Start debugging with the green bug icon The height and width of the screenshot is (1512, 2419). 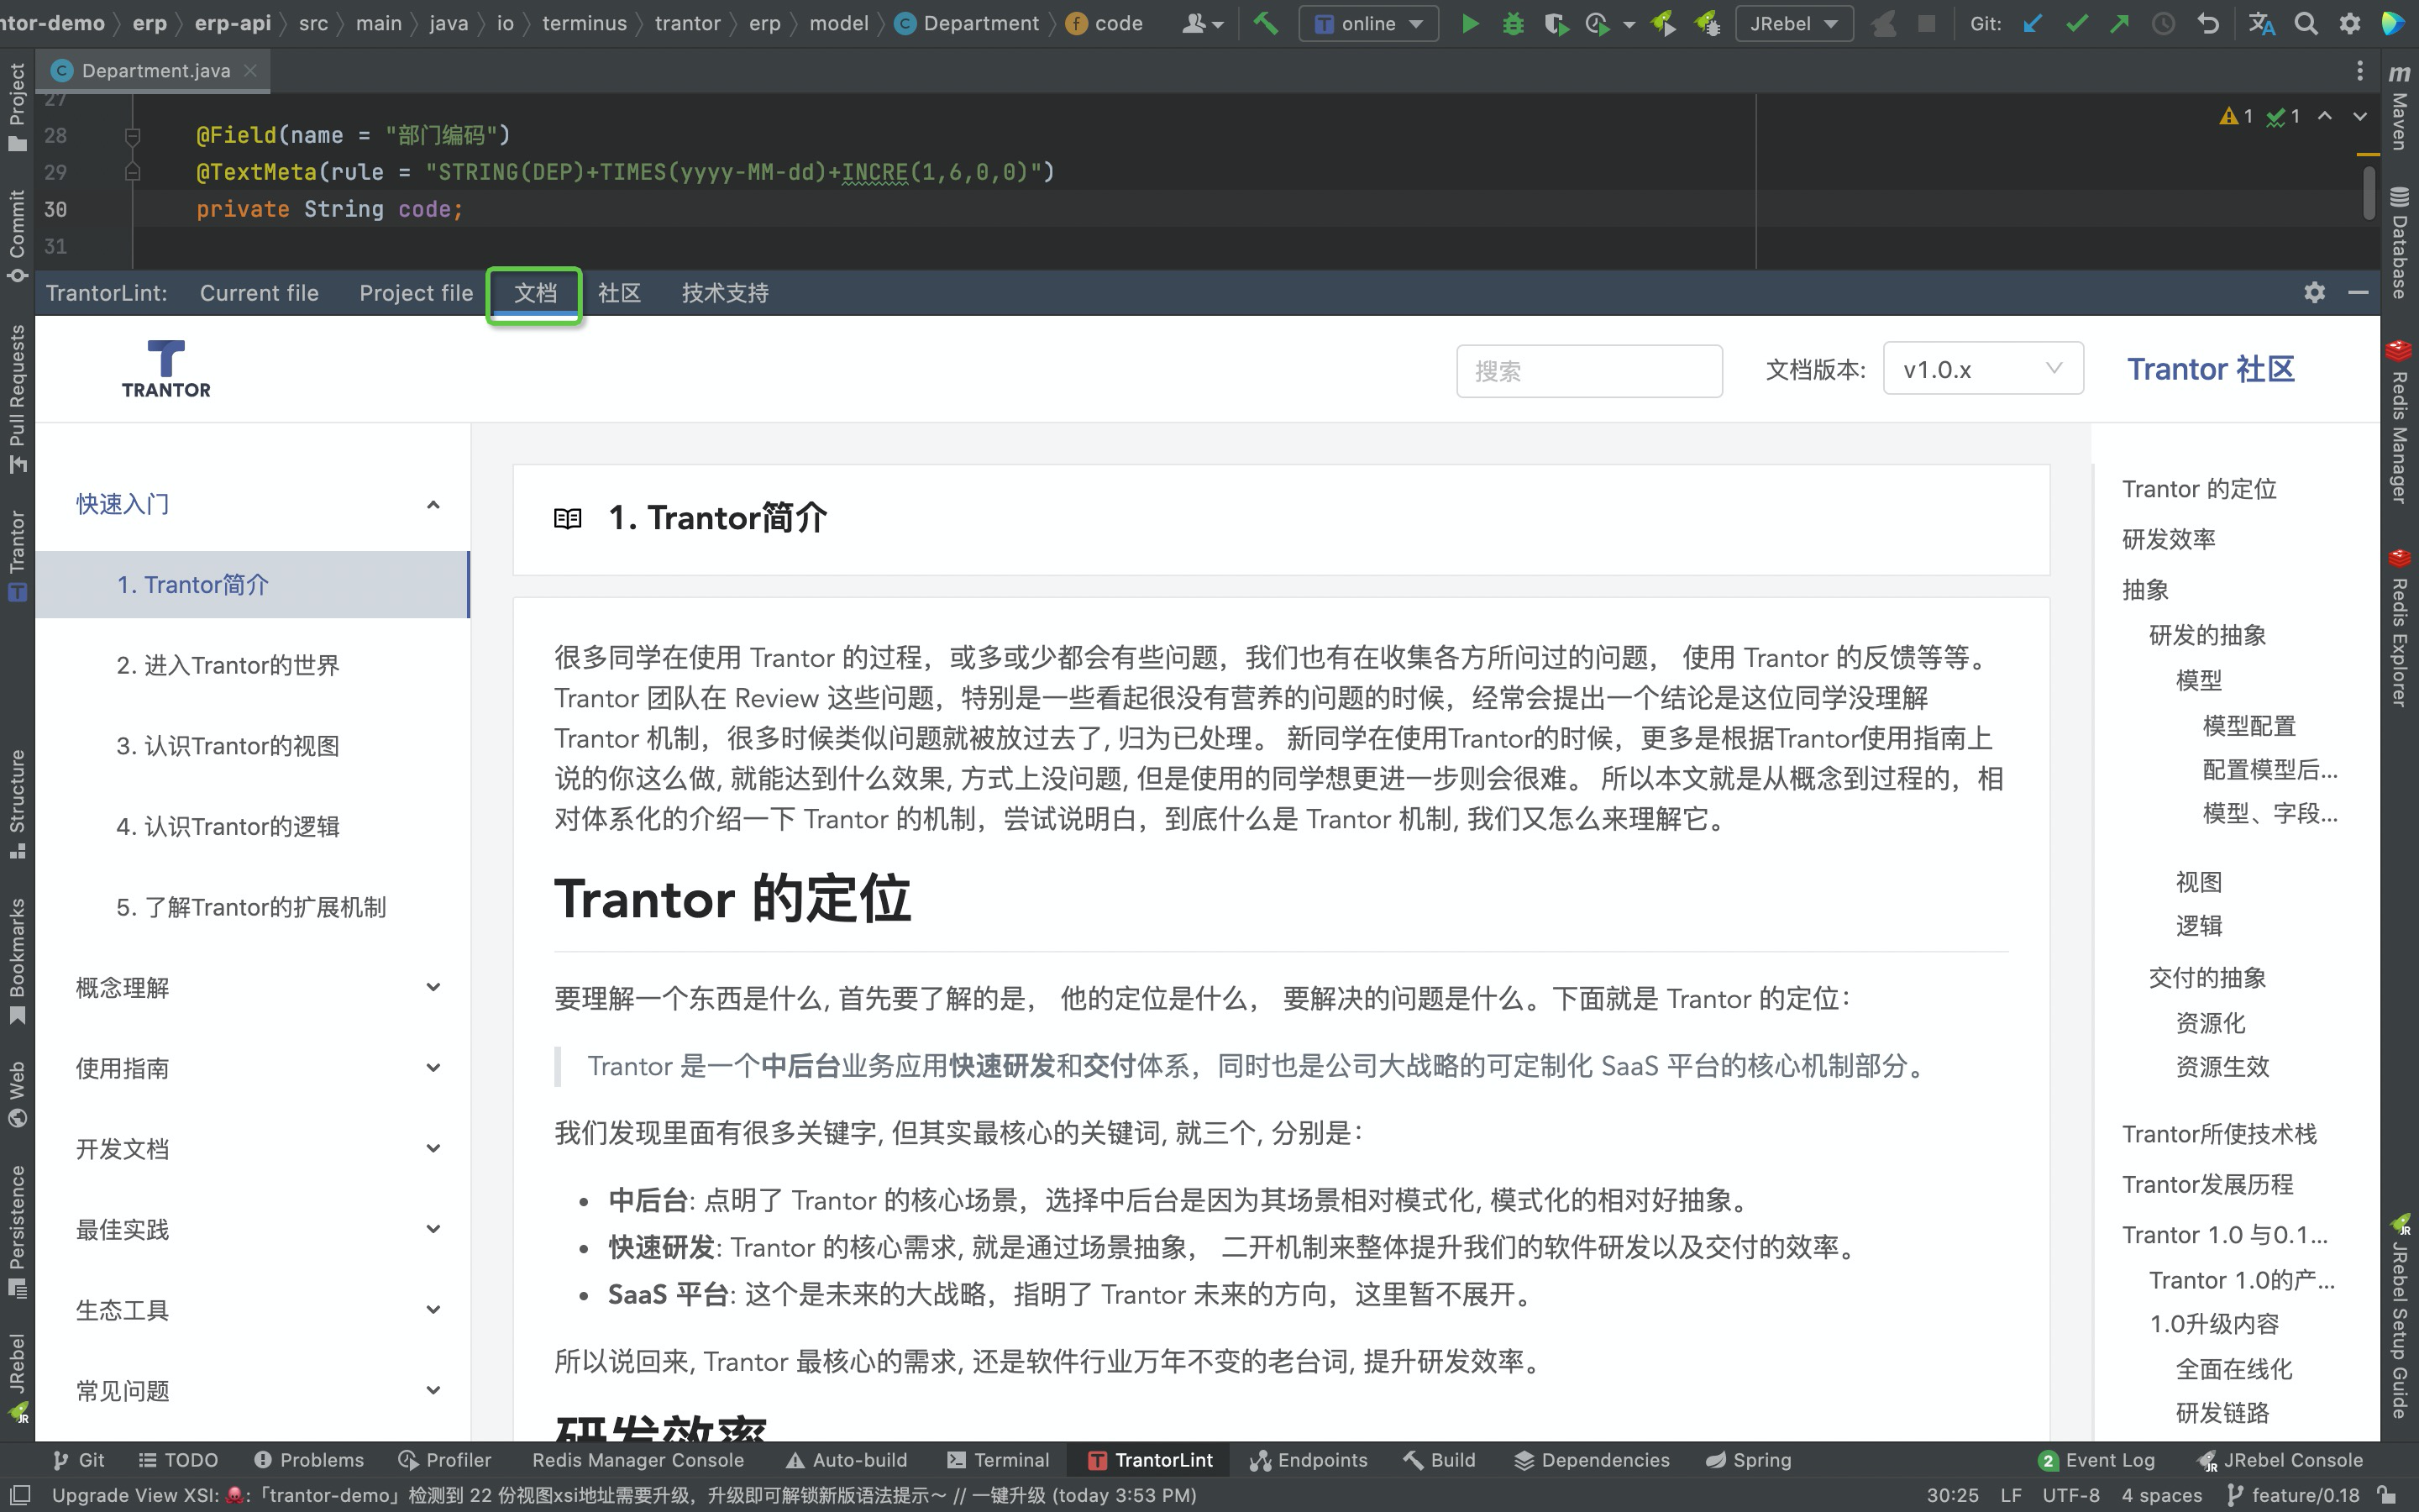click(x=1514, y=23)
